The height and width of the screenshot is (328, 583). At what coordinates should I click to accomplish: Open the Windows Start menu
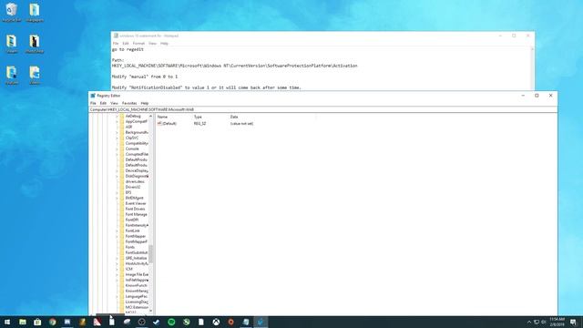[x=7, y=322]
